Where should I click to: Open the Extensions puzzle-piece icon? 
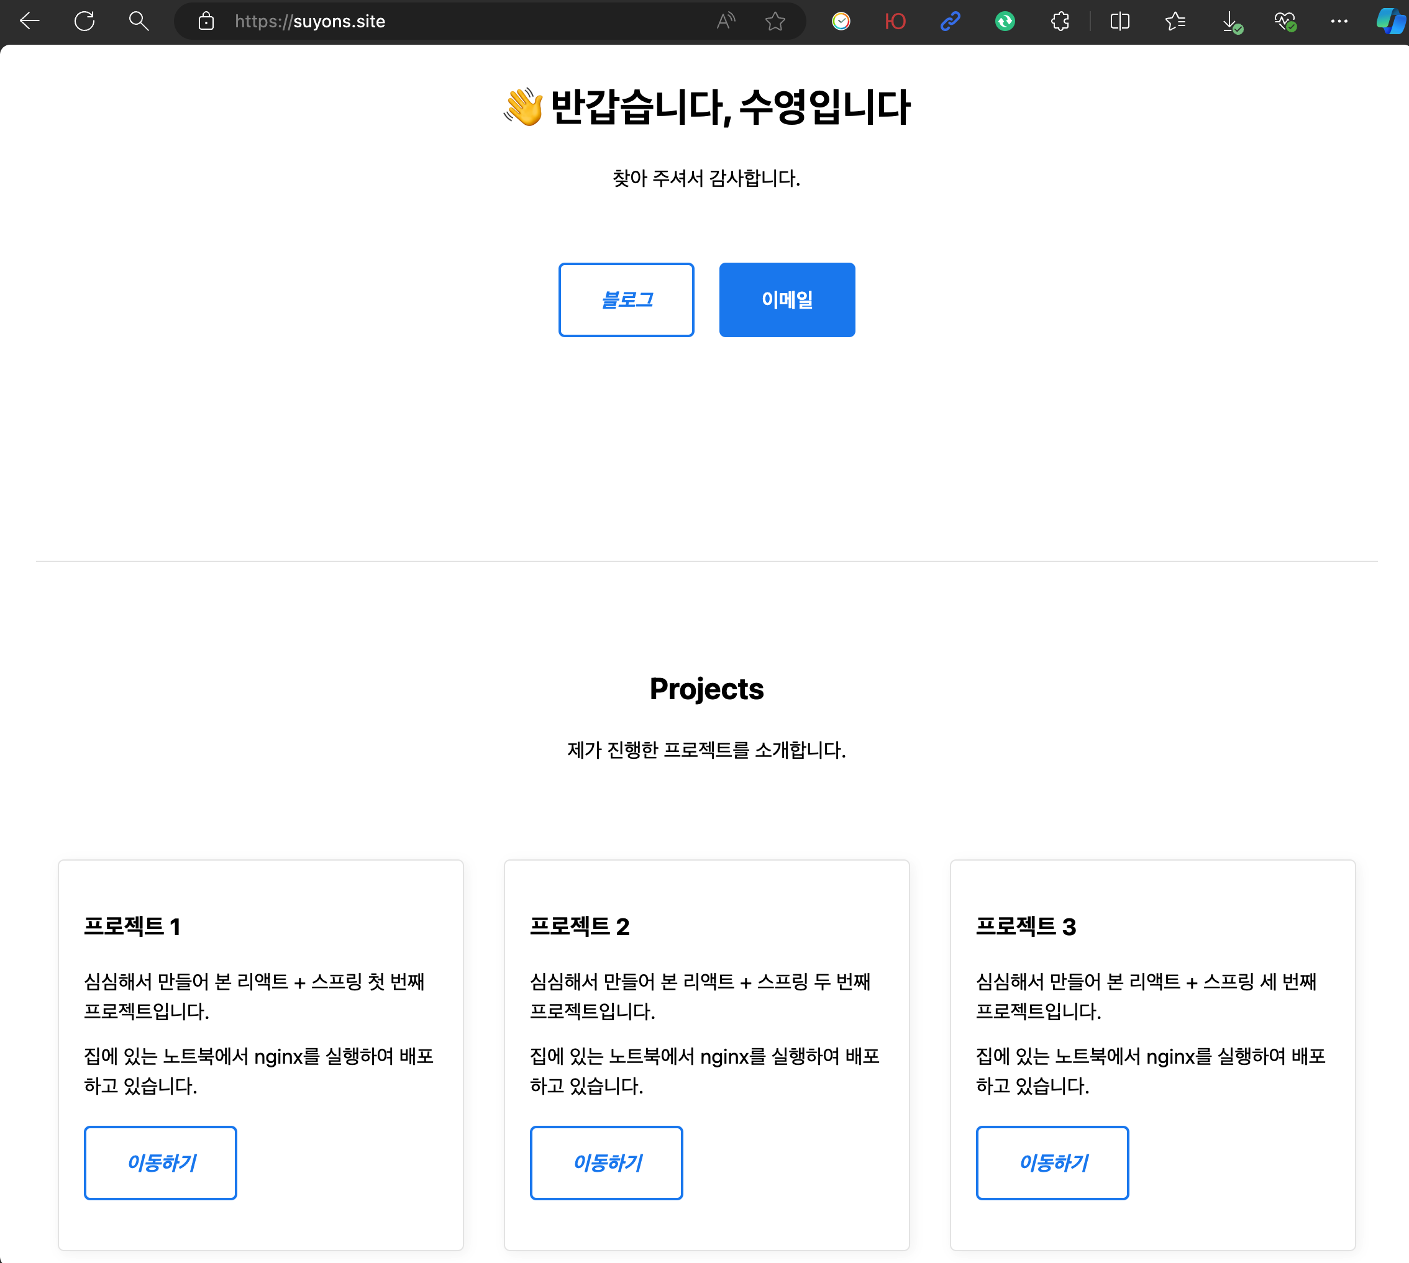[1060, 21]
